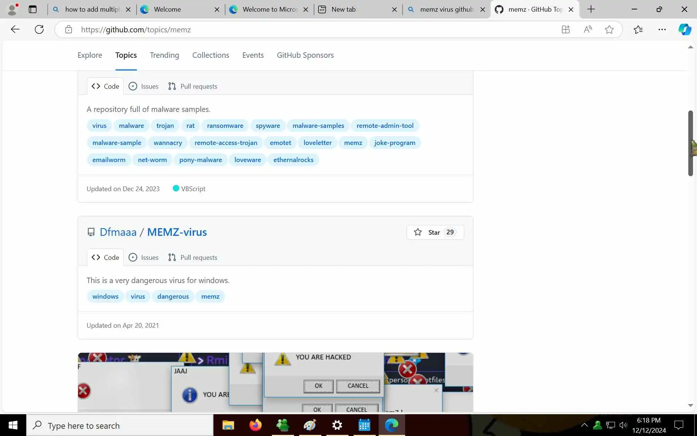Open the tab actions menu icon

click(x=33, y=9)
